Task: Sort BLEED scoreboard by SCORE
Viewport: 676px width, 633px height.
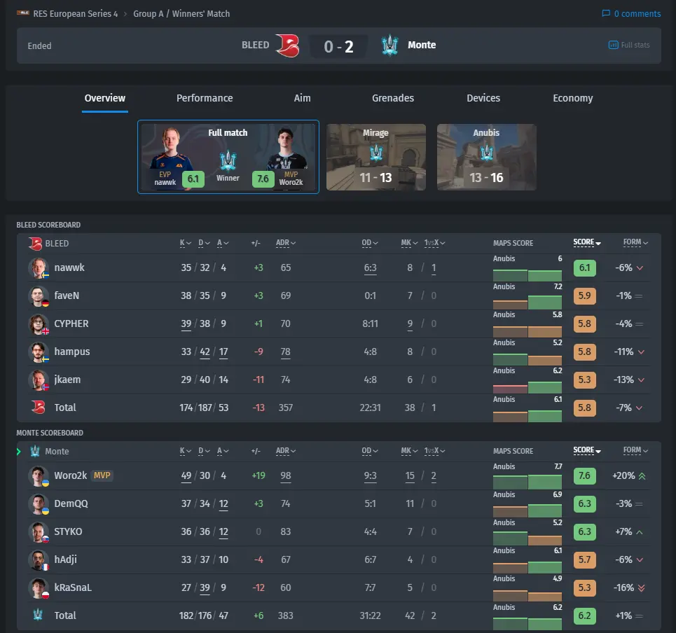Action: pos(587,242)
